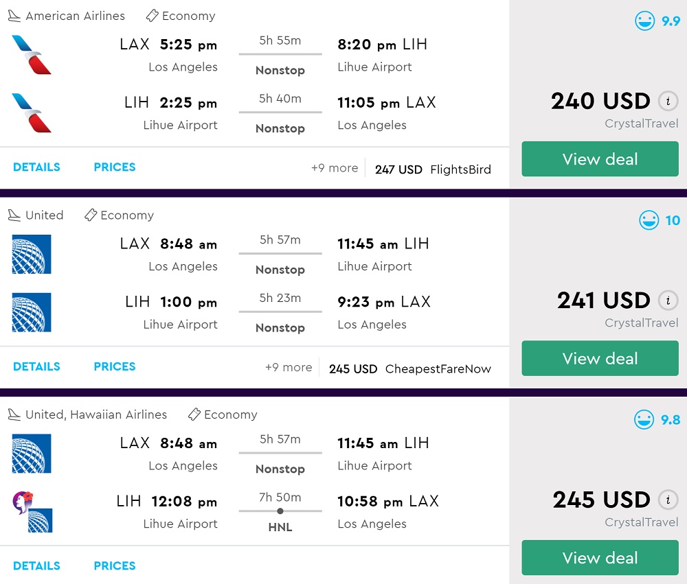Image resolution: width=687 pixels, height=584 pixels.
Task: Expand +9 more offers near CheapestFareNow
Action: 289,368
